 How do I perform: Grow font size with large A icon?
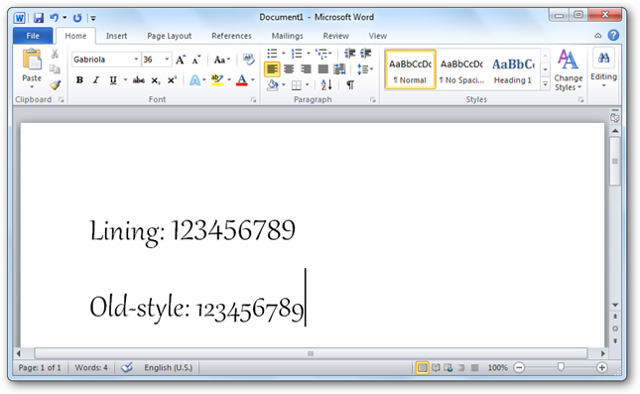tap(181, 60)
